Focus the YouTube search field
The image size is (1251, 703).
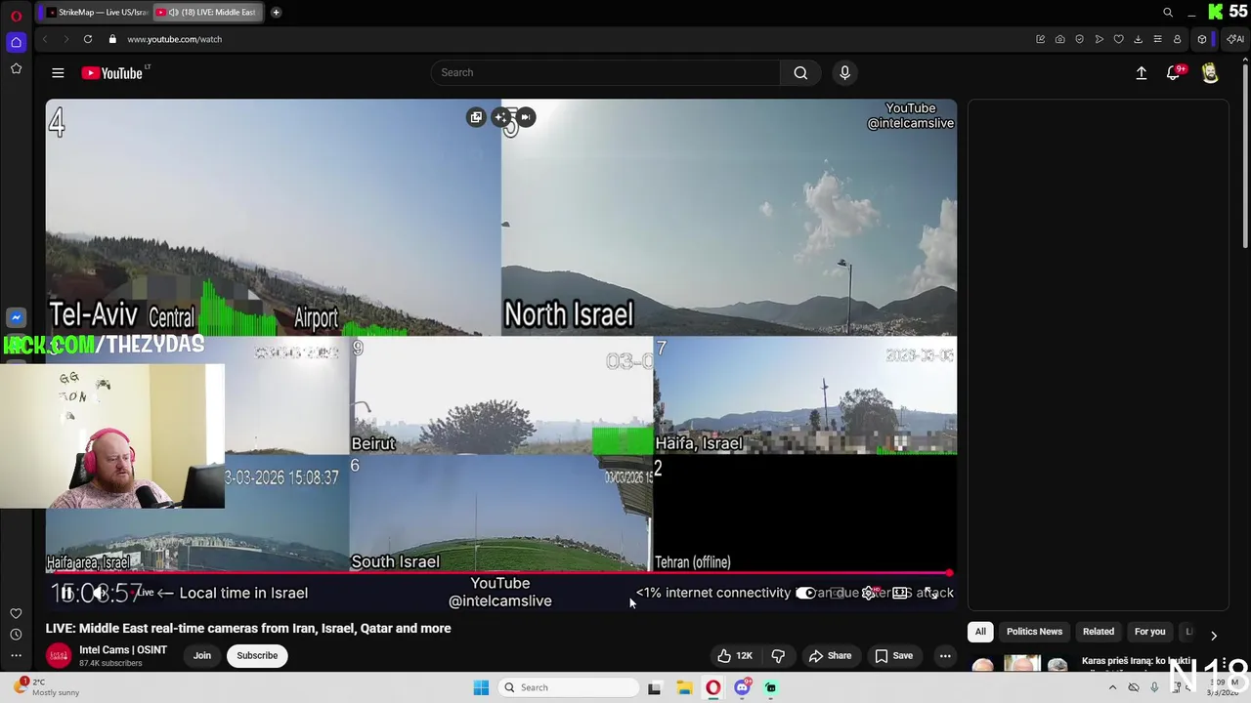[606, 72]
